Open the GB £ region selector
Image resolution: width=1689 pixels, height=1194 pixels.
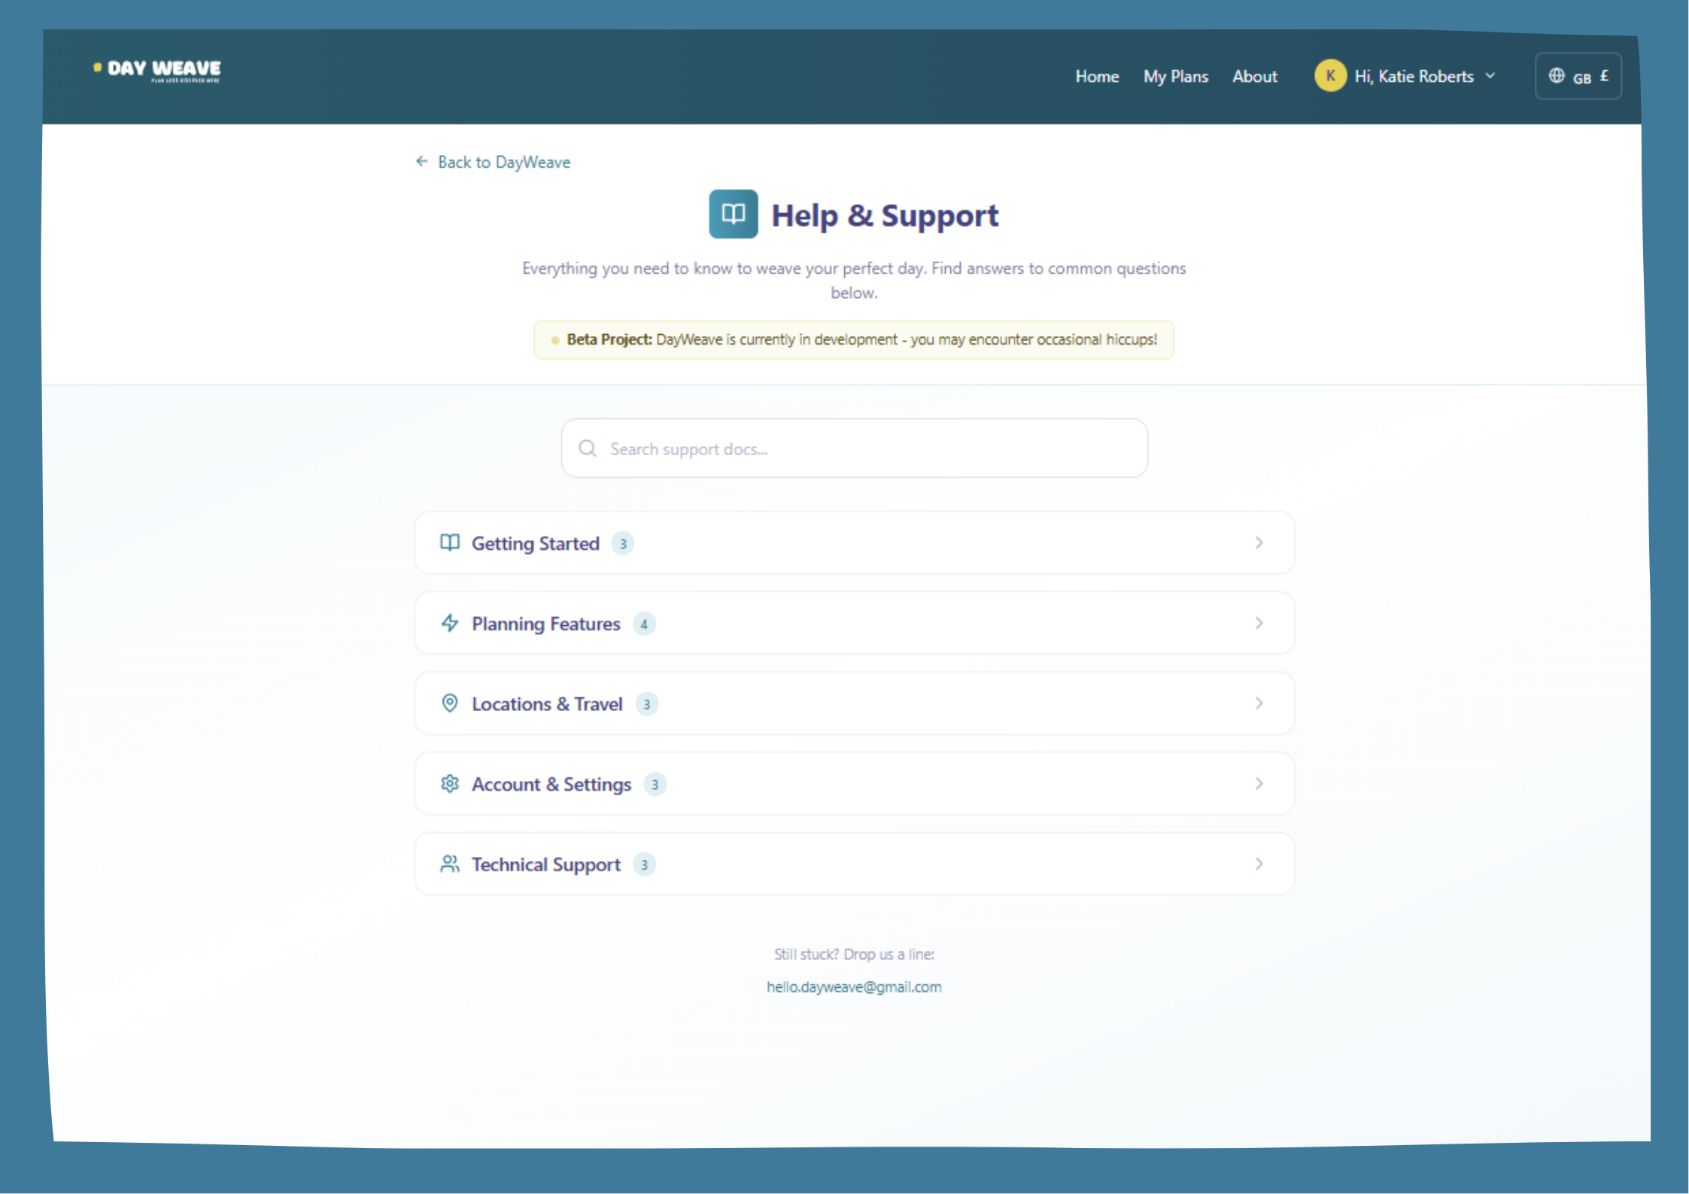pyautogui.click(x=1578, y=76)
